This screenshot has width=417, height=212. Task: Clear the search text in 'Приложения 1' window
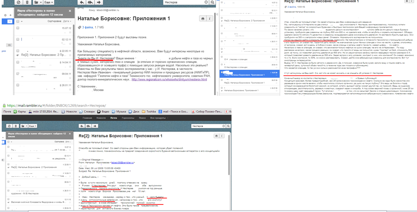[x=207, y=2]
